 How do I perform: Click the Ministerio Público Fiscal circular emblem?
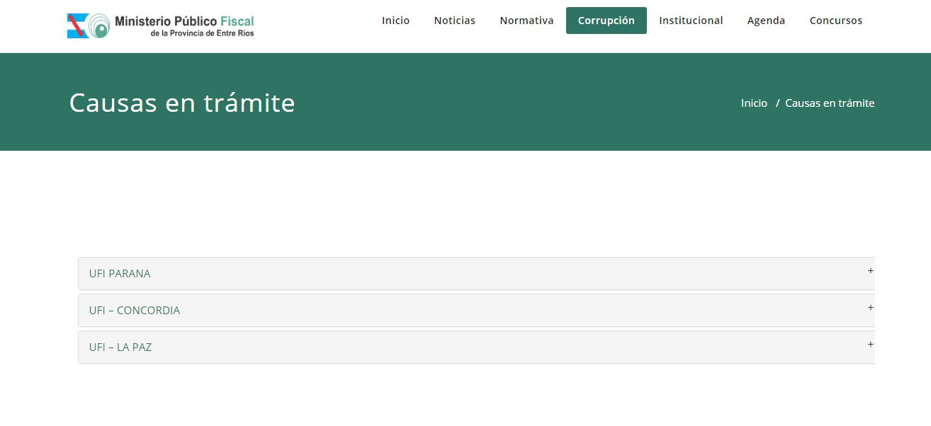(x=100, y=26)
